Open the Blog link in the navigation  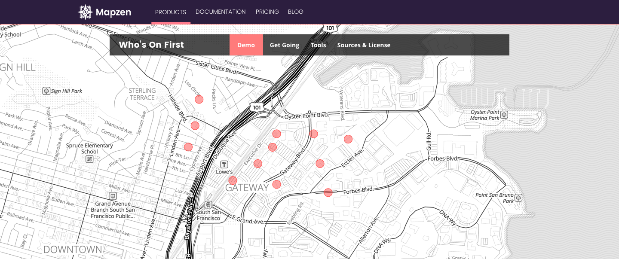click(296, 12)
